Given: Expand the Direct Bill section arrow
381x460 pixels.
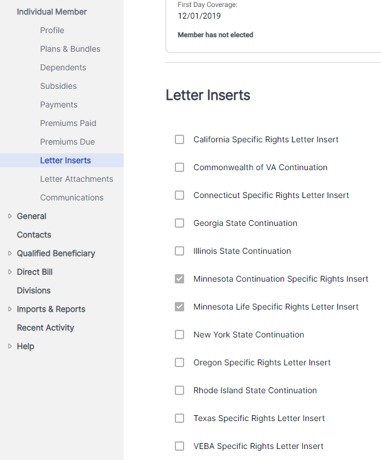Looking at the screenshot, I should pyautogui.click(x=10, y=272).
